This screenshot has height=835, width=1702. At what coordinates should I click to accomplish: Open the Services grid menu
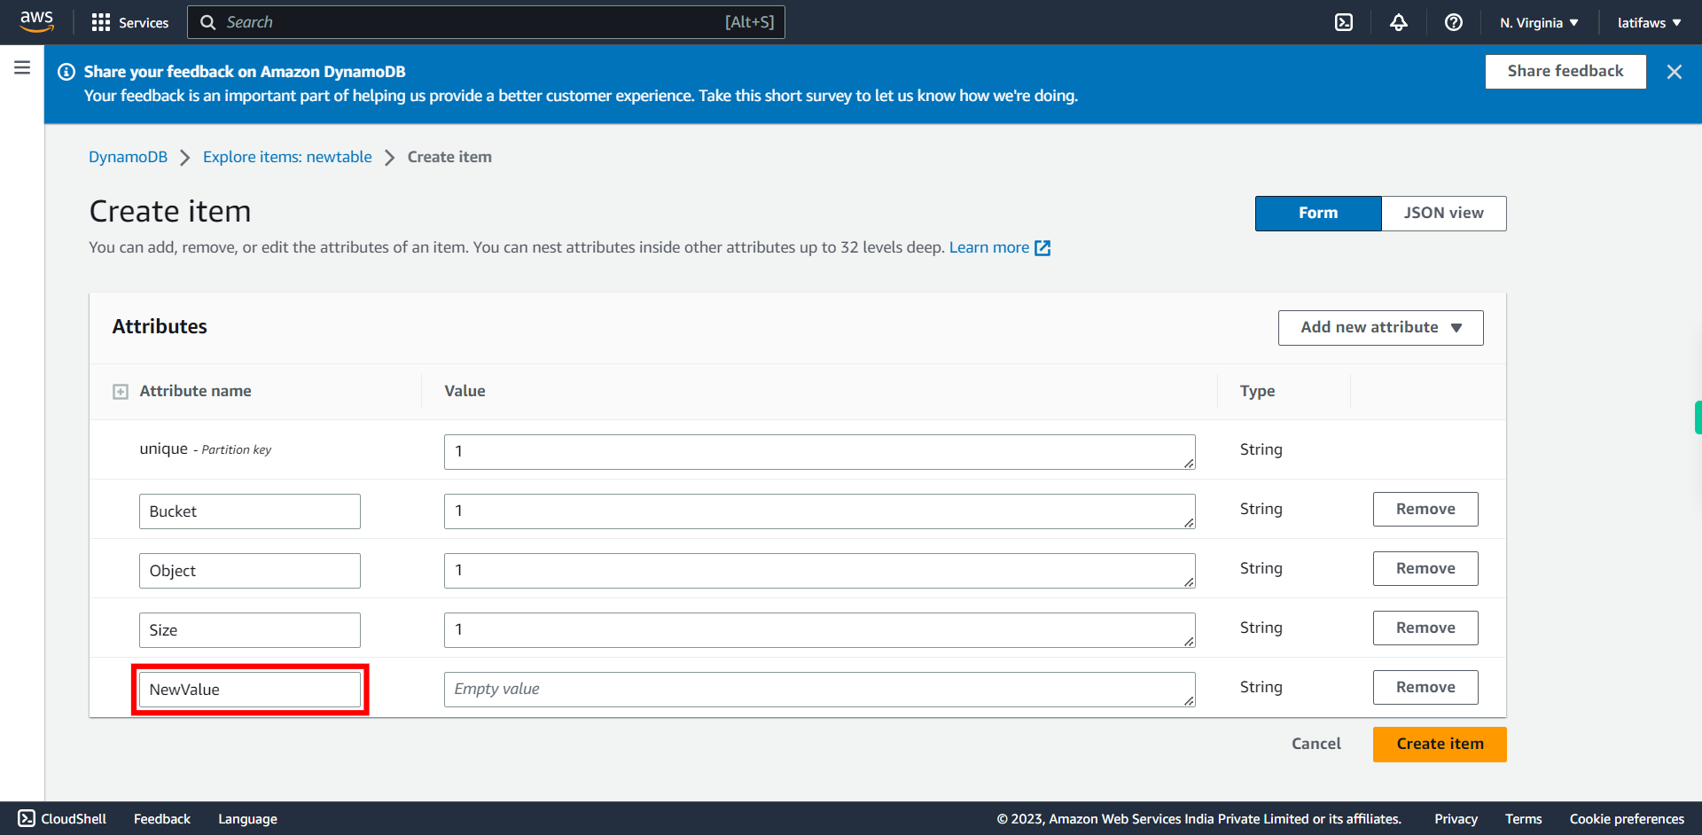tap(101, 22)
